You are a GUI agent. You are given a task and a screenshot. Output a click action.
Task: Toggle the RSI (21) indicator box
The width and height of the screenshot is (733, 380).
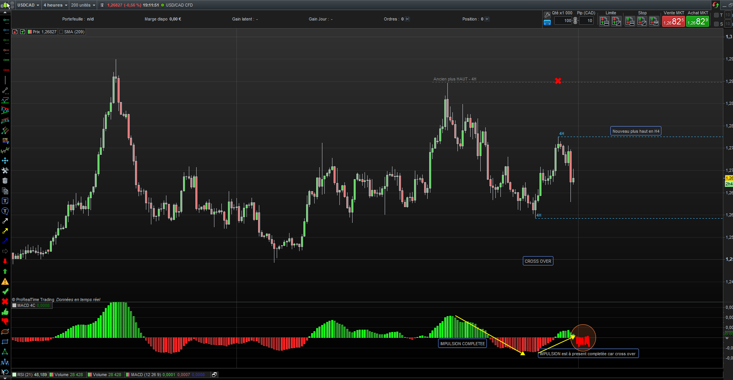pos(14,375)
